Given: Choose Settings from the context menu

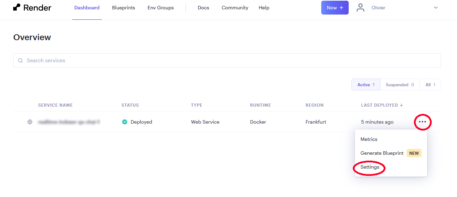Looking at the screenshot, I should click(370, 167).
